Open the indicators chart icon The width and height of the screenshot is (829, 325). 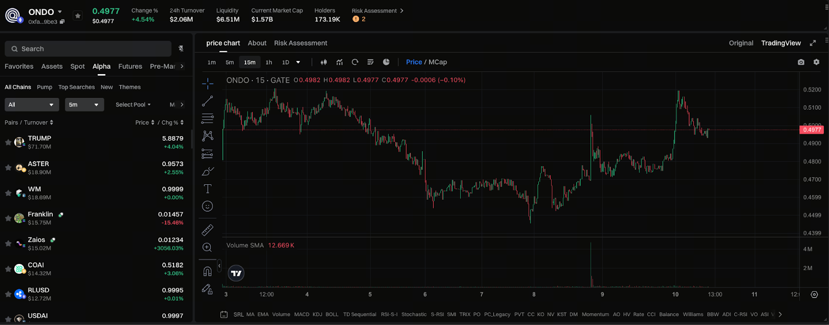click(339, 62)
